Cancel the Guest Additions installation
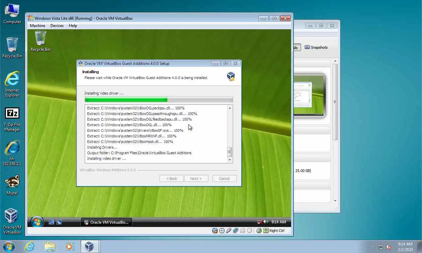Screen dimensions: 422x253 225,179
